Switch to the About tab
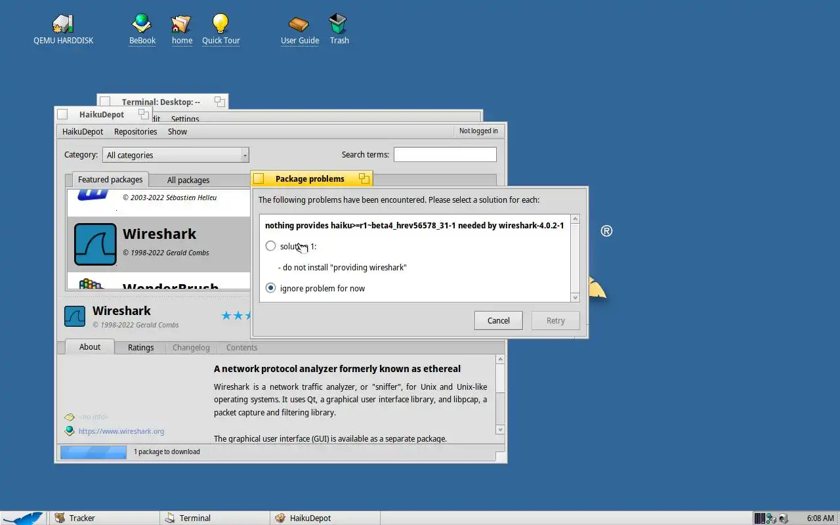The image size is (840, 525). [x=90, y=346]
